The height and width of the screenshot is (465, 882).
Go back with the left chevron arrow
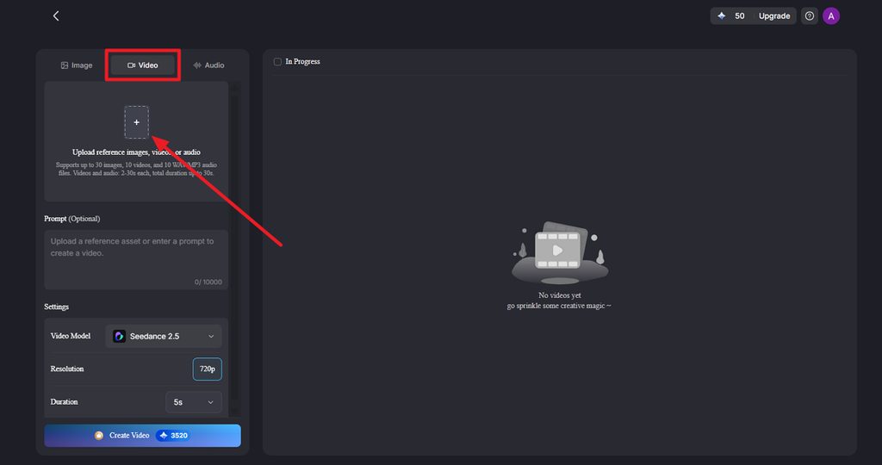point(56,15)
